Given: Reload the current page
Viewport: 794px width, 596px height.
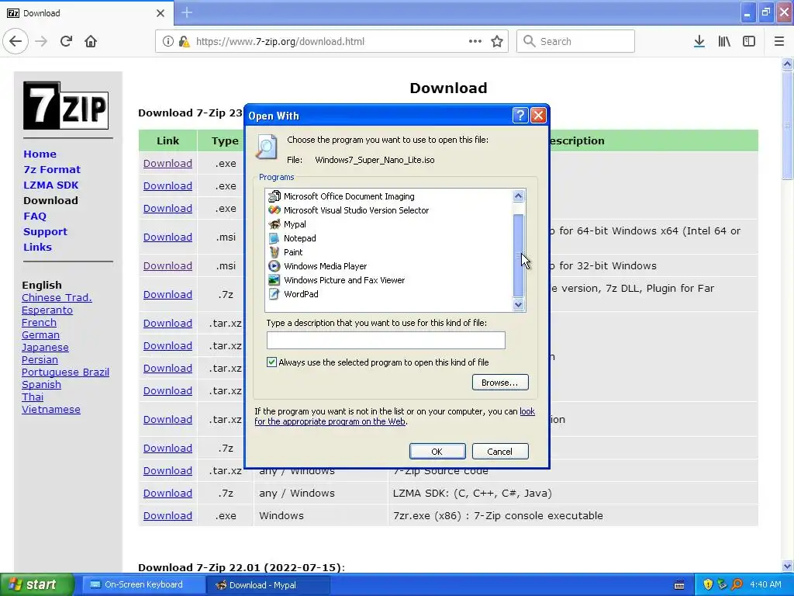Looking at the screenshot, I should 66,41.
